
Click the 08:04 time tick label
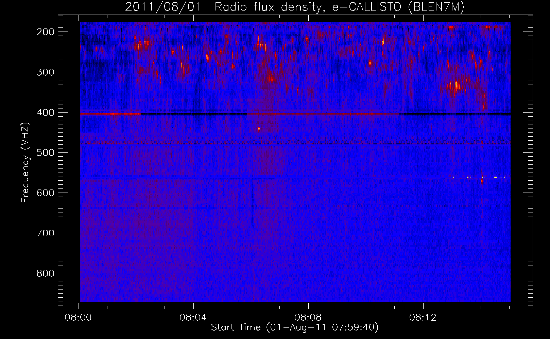click(193, 318)
